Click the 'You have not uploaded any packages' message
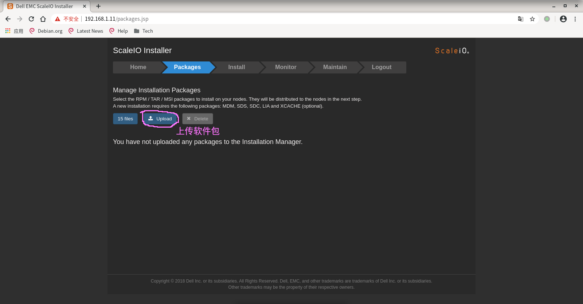583x304 pixels. click(208, 142)
